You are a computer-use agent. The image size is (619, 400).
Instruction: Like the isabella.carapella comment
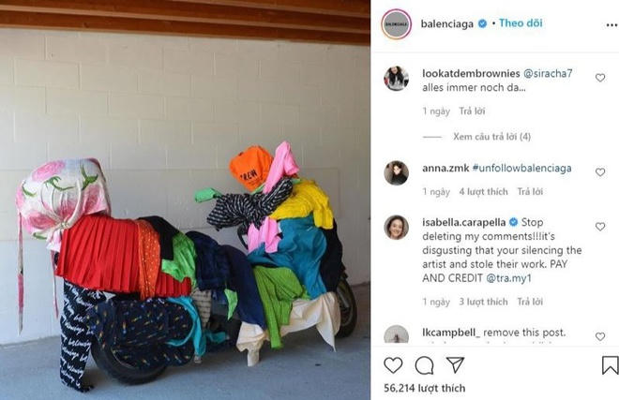coord(600,227)
